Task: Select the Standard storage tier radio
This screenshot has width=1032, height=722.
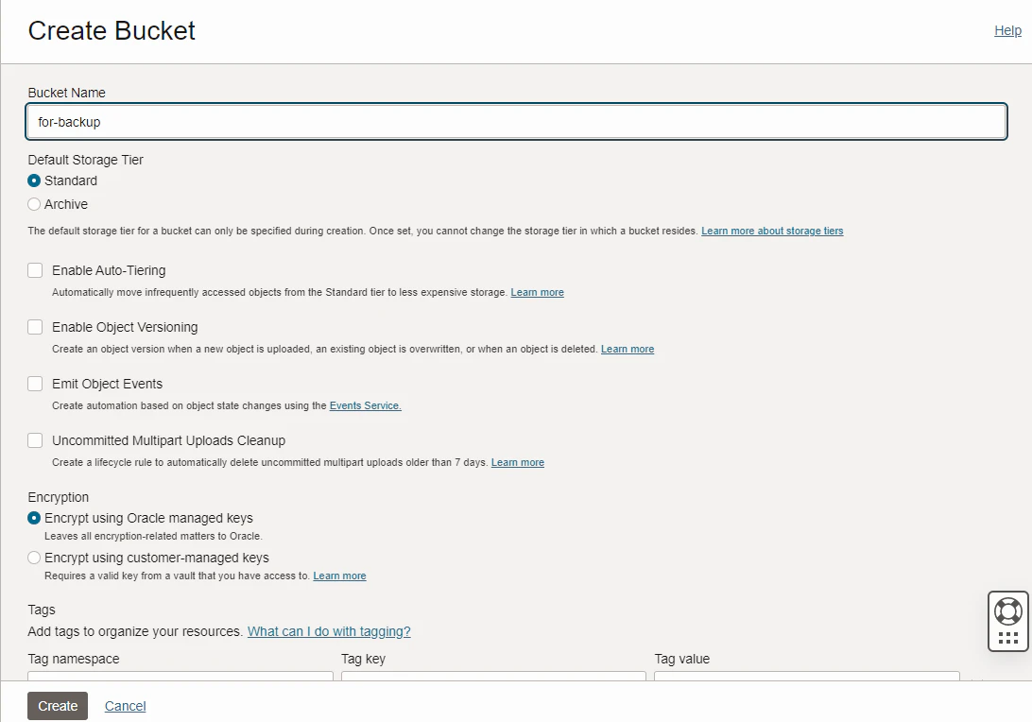Action: (34, 180)
